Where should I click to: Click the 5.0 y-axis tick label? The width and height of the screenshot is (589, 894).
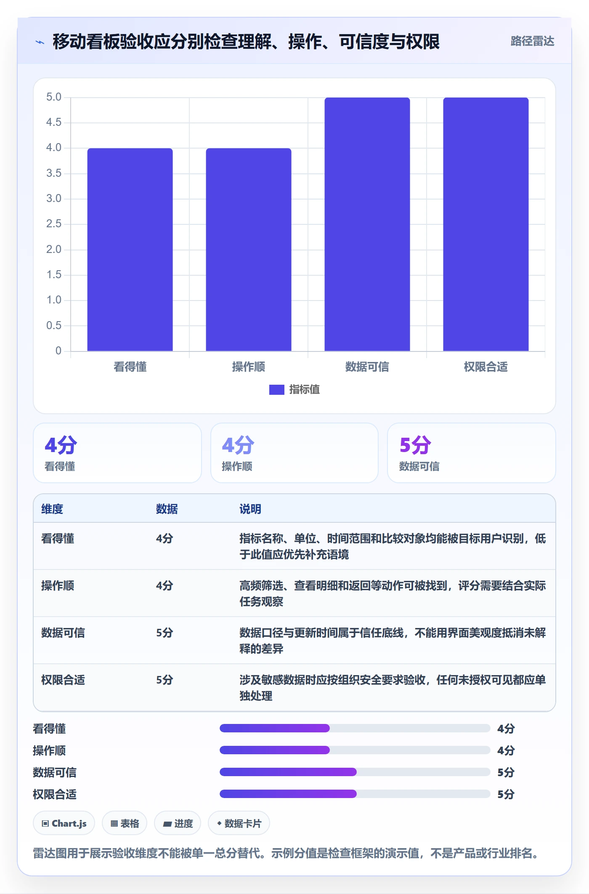(x=54, y=97)
